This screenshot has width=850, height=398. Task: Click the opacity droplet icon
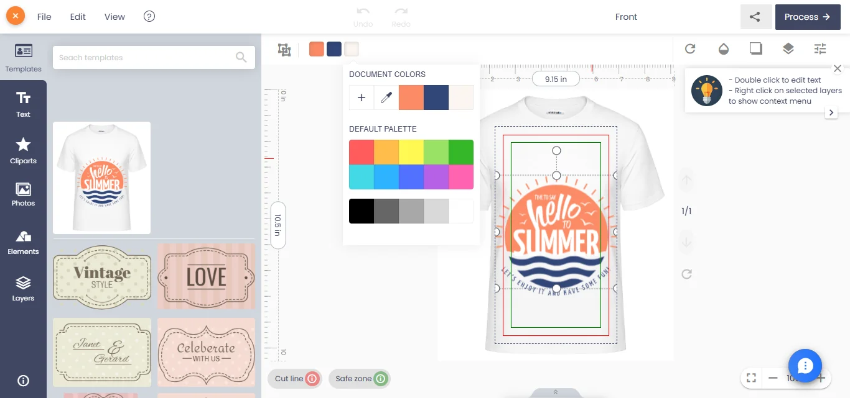[723, 48]
